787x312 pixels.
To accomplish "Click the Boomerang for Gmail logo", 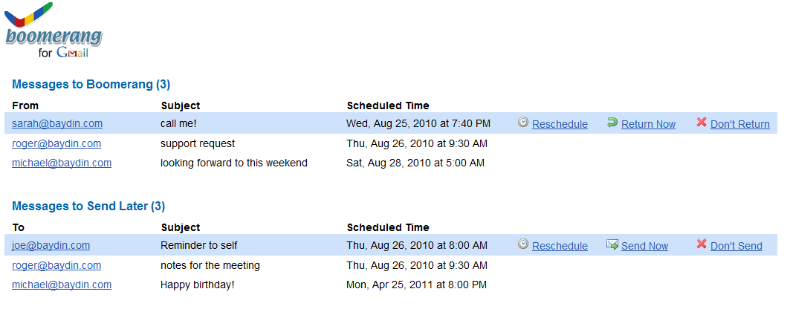I will pos(54,30).
